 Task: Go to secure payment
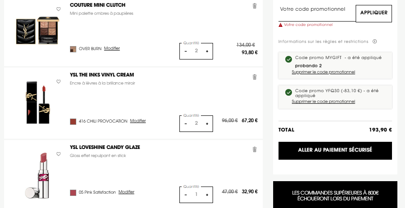click(335, 151)
